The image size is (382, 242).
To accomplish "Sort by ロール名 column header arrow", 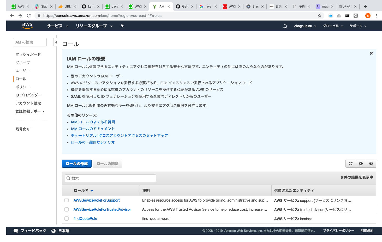I will [92, 191].
